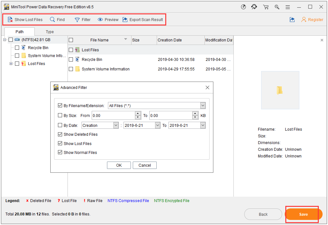Click the Back button
The width and height of the screenshot is (328, 225).
coord(263,214)
